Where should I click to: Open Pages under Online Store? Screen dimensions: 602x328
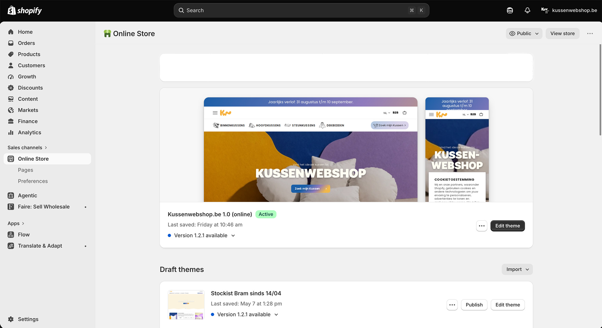coord(26,170)
